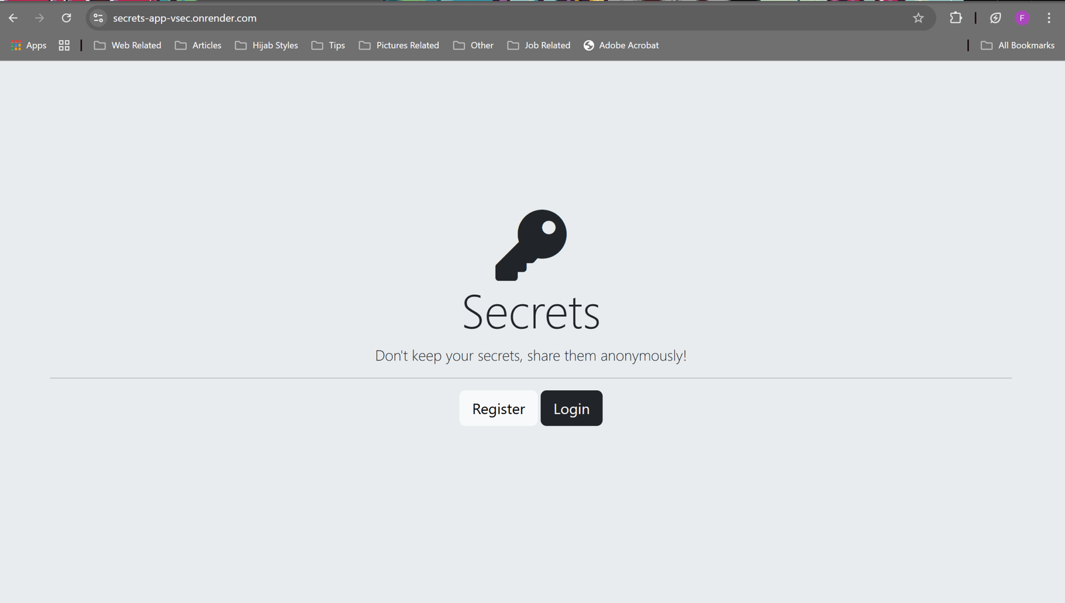
Task: Click the Register button
Action: (498, 408)
